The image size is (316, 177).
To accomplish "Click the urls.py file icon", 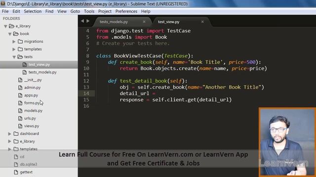I will [x=20, y=118].
